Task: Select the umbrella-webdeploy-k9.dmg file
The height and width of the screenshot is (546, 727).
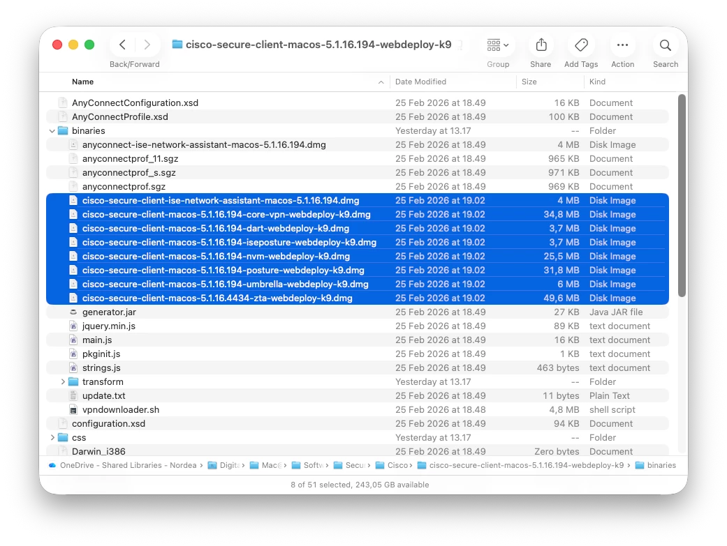Action: (358, 284)
